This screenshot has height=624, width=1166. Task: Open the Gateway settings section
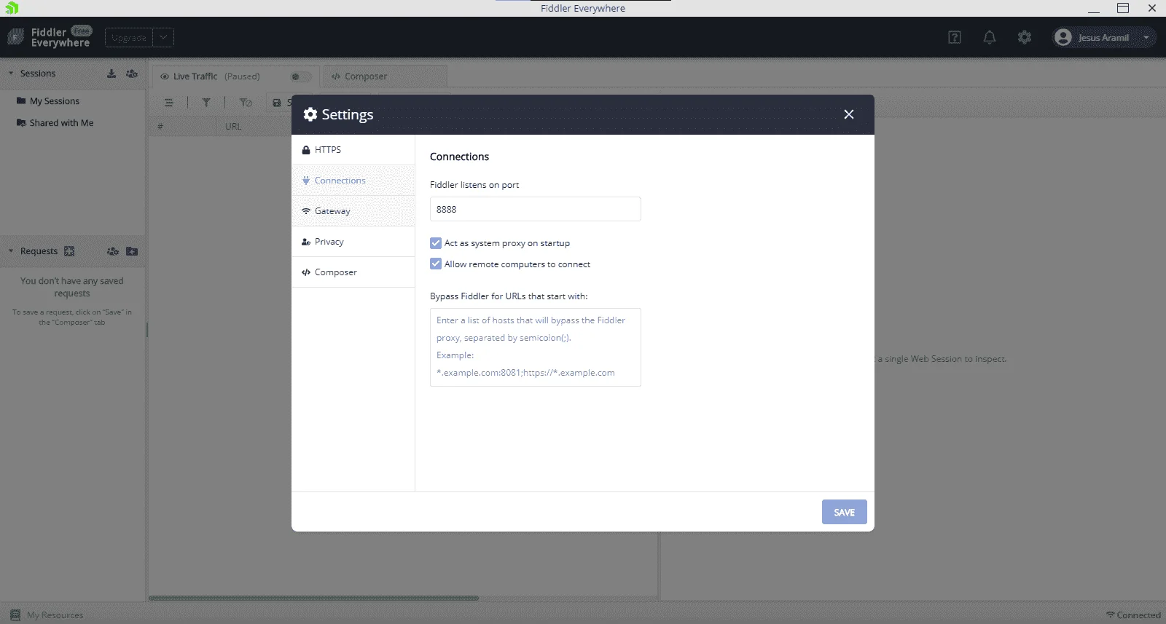coord(353,211)
